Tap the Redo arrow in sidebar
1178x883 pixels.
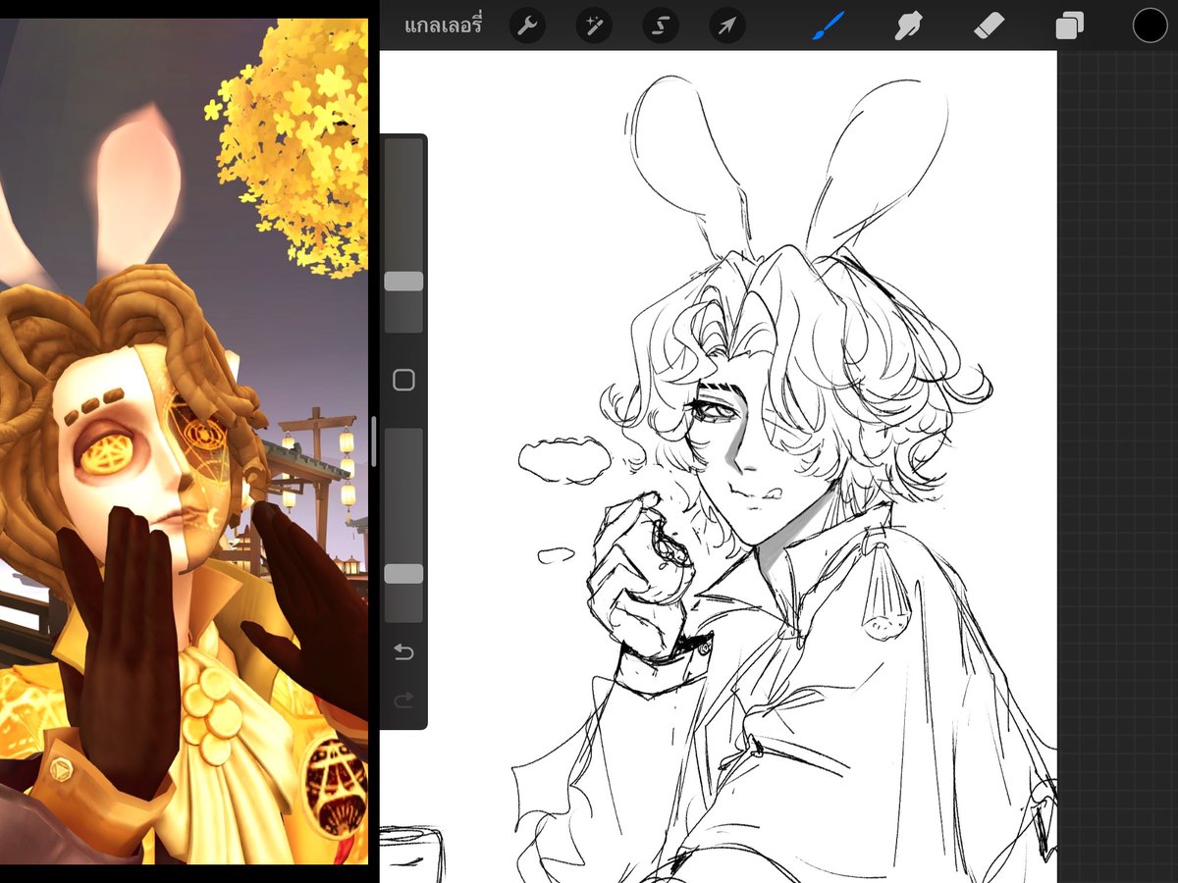[x=403, y=700]
